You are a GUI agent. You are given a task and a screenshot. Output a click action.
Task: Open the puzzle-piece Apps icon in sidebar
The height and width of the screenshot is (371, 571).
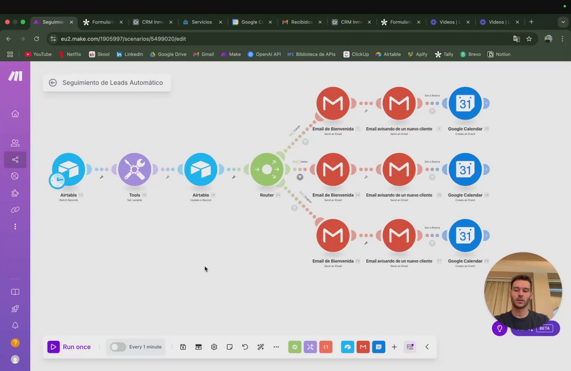click(x=15, y=193)
